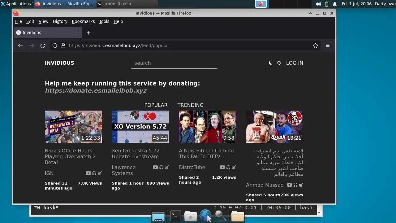Show site security padlock info
The image size is (396, 223).
coord(63,46)
